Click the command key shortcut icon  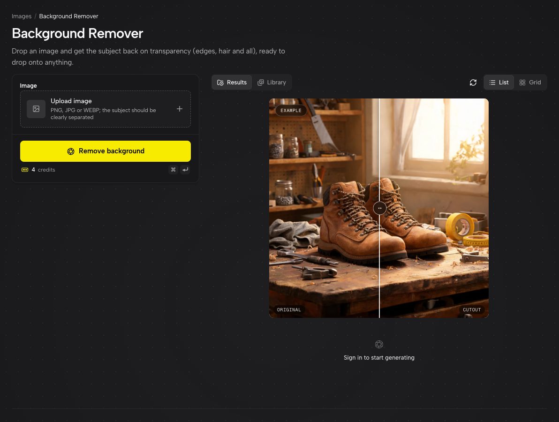(173, 170)
